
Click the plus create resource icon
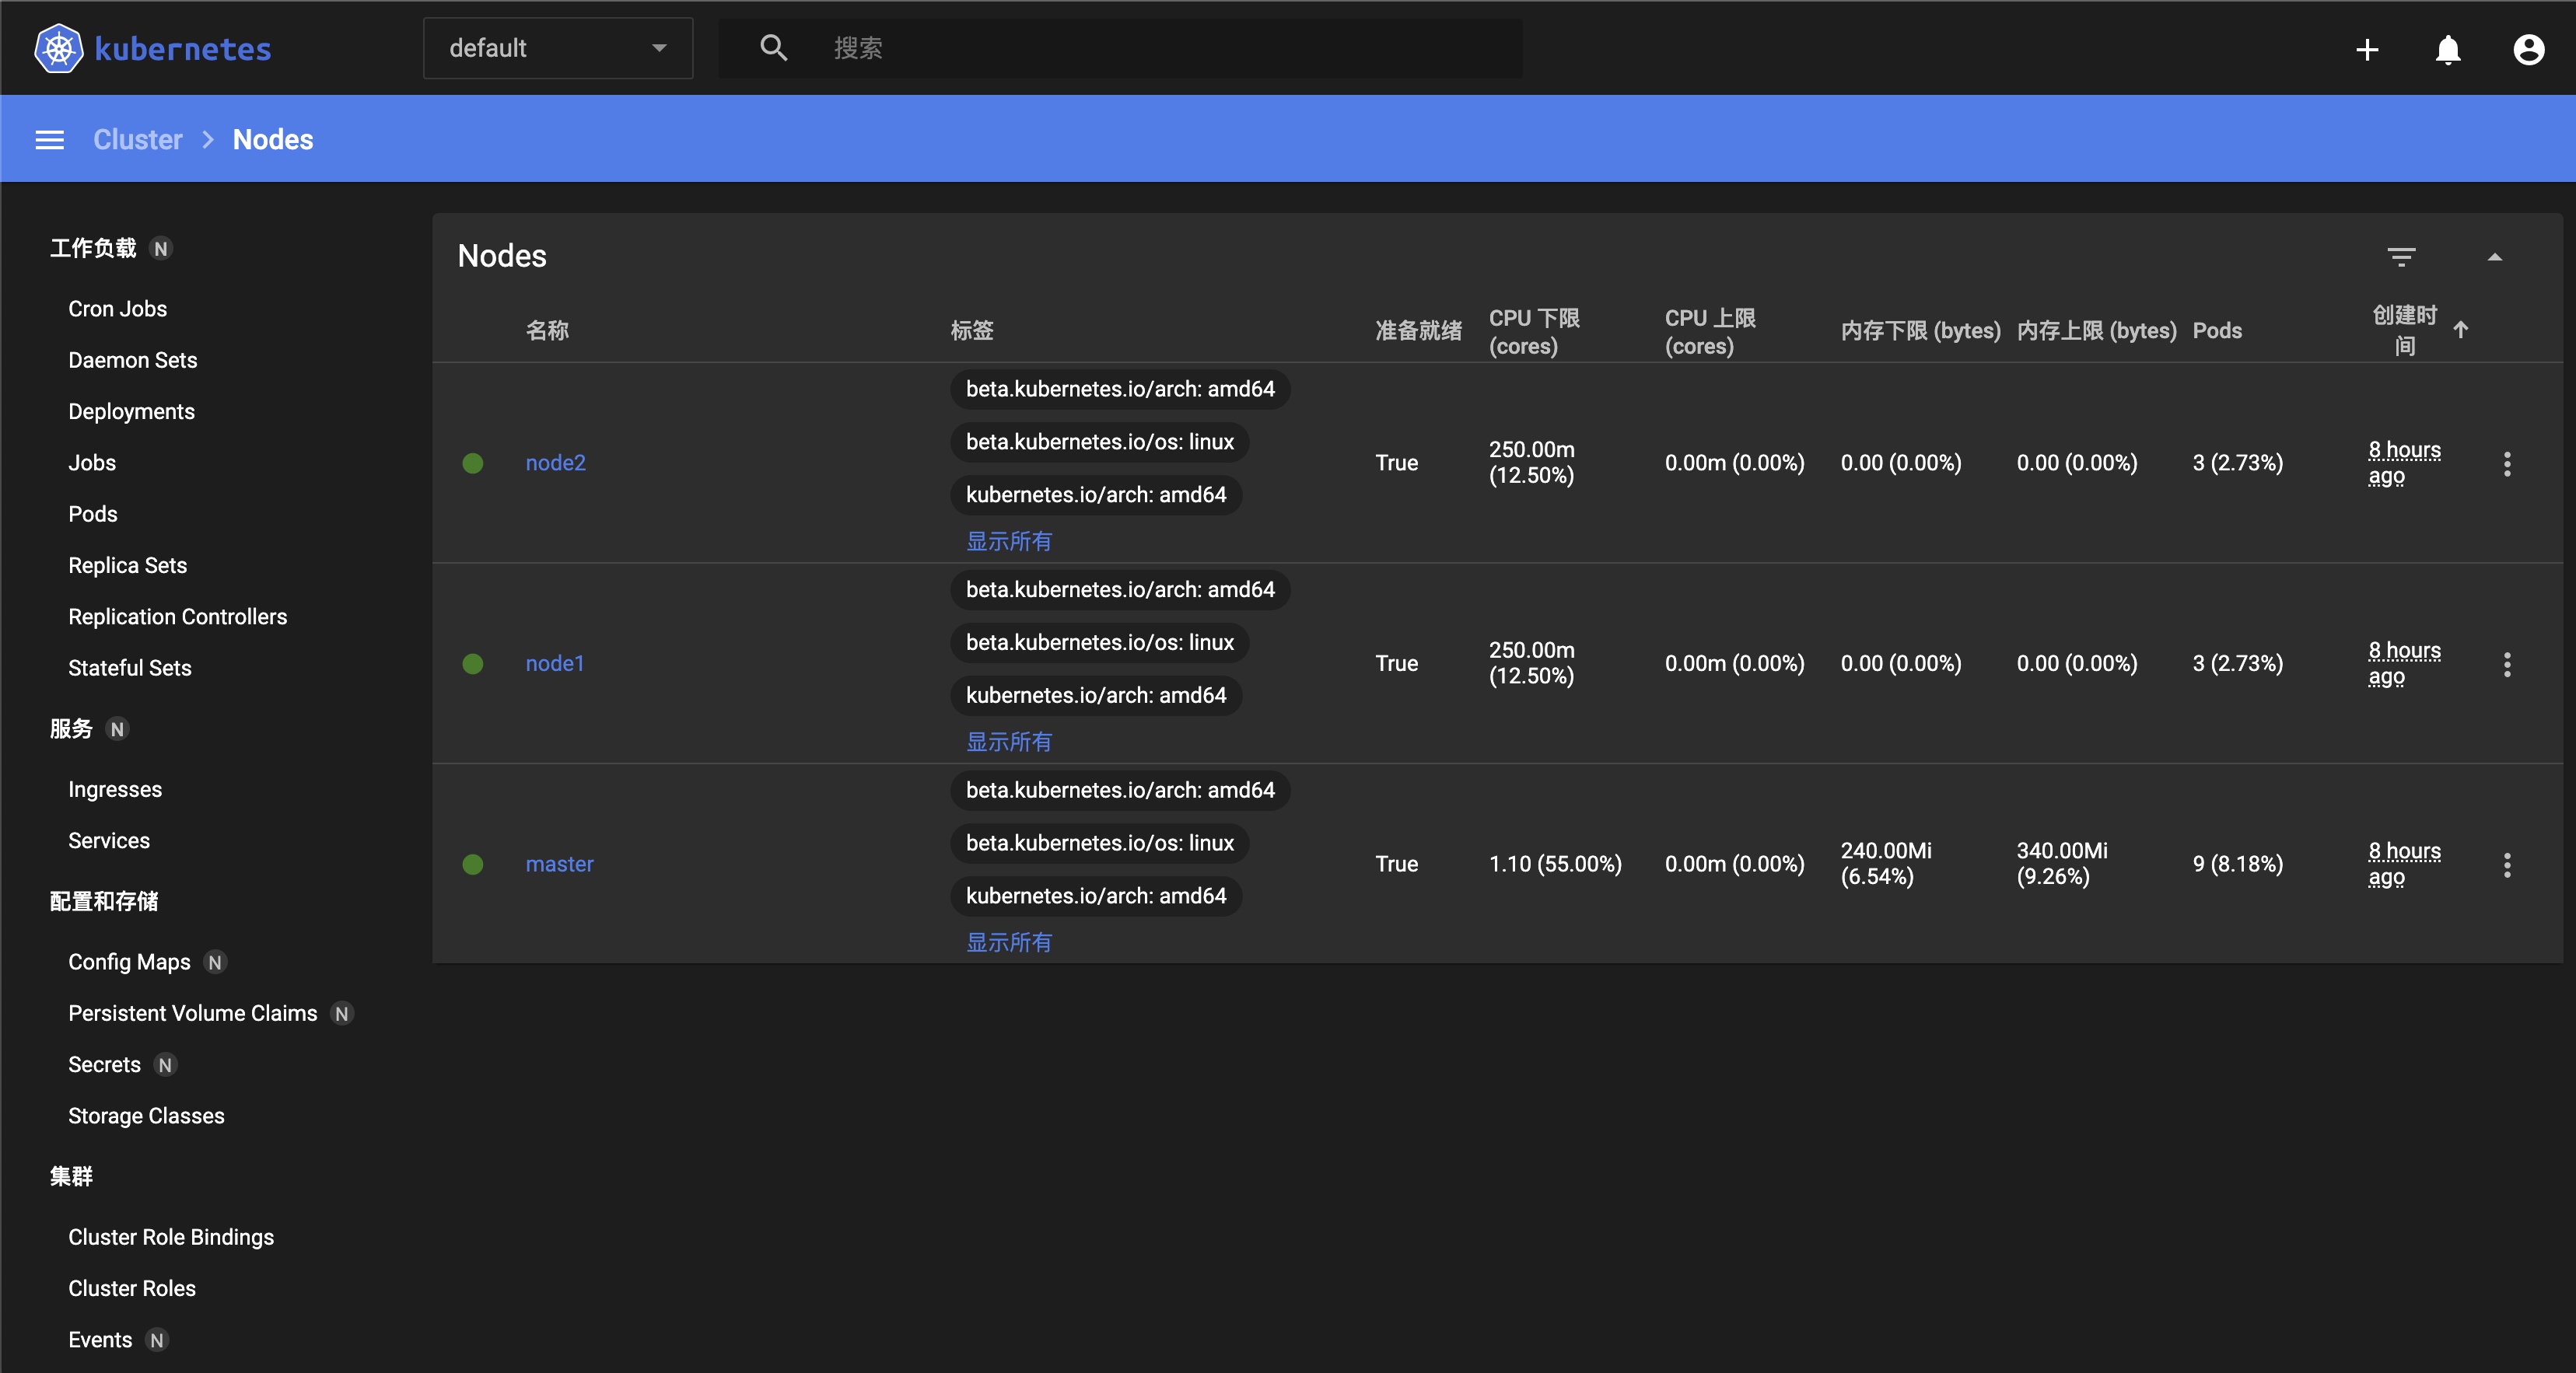2366,49
